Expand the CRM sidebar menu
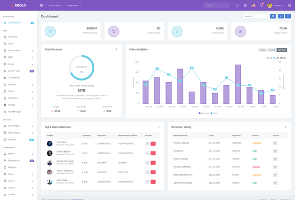Viewport: 295px width, 200px height. [x=18, y=57]
